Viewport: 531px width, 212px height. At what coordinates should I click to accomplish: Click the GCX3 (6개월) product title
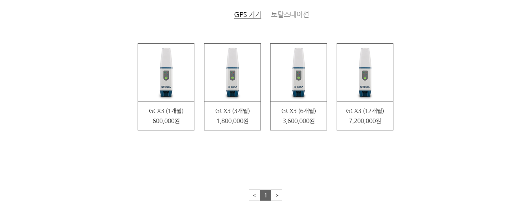click(x=299, y=111)
